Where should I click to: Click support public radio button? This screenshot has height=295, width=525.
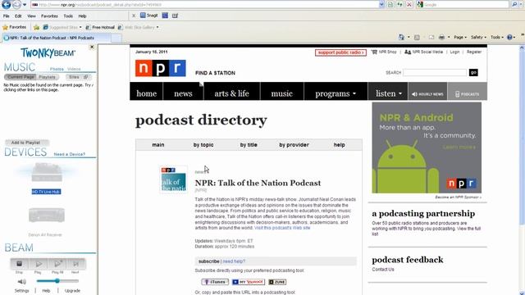click(x=340, y=52)
